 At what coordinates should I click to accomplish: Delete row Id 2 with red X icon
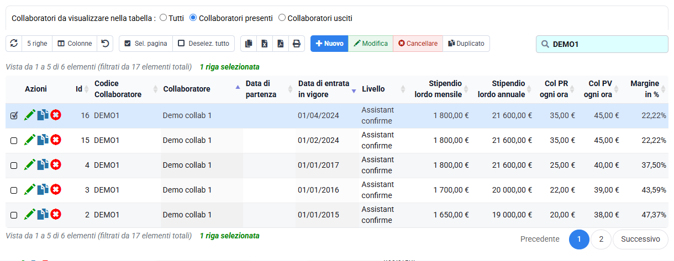tap(56, 214)
